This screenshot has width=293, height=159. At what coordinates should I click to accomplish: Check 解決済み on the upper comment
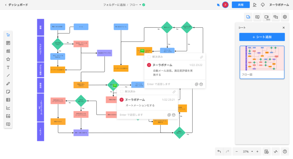click(x=149, y=57)
